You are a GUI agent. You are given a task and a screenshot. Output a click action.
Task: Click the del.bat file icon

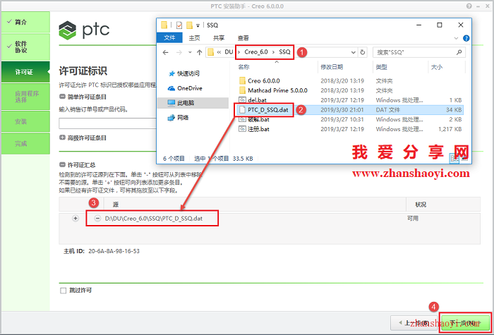pos(242,100)
